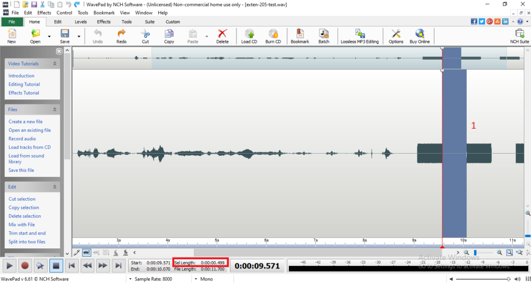The width and height of the screenshot is (531, 283).
Task: Click the Delete red X icon
Action: point(222,36)
